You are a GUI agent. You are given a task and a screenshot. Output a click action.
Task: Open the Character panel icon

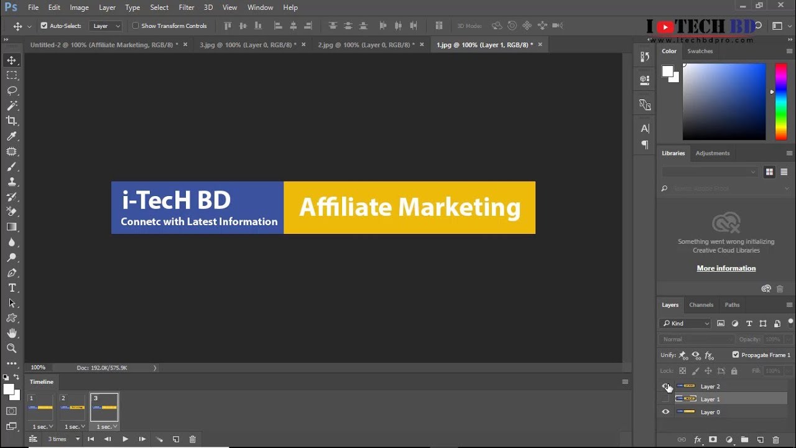click(x=645, y=129)
